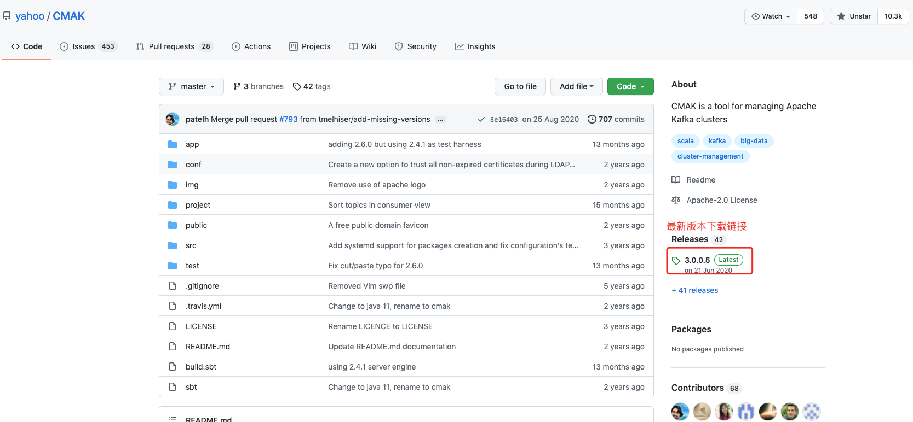View the 42 tags link
This screenshot has width=913, height=422.
pyautogui.click(x=312, y=86)
